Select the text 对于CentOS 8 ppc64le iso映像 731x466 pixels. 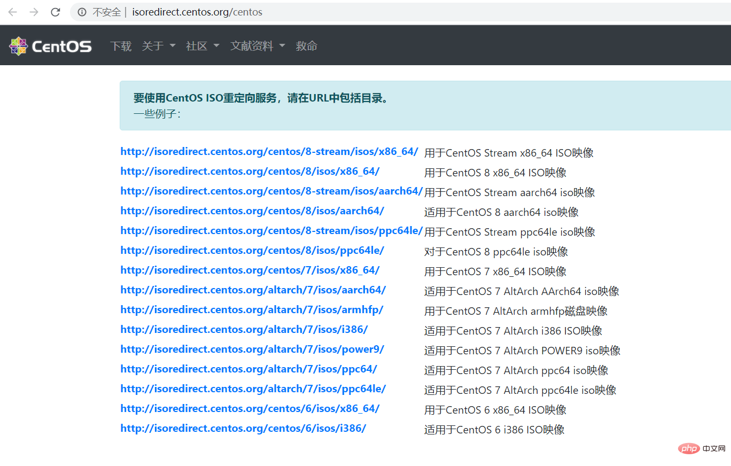click(x=496, y=252)
